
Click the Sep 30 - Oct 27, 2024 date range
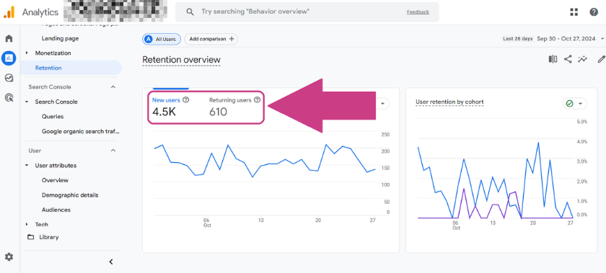(x=567, y=39)
